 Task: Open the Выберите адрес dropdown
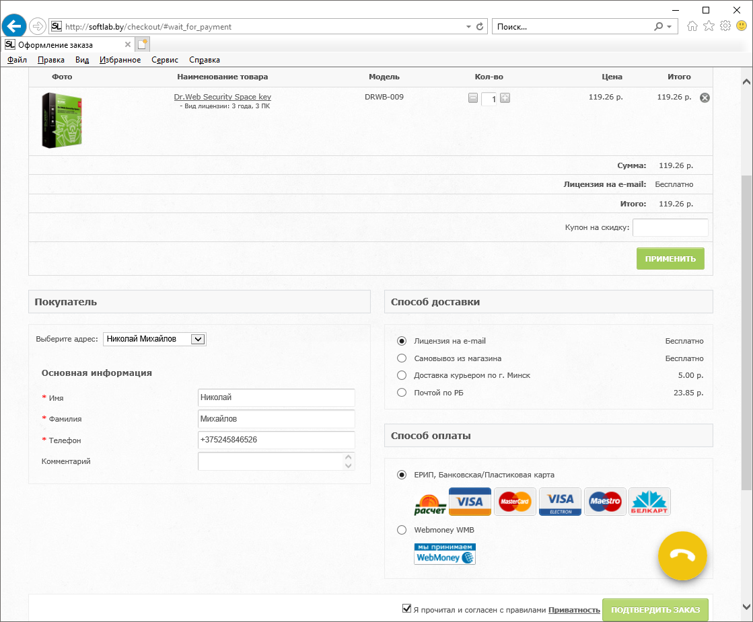pos(155,339)
